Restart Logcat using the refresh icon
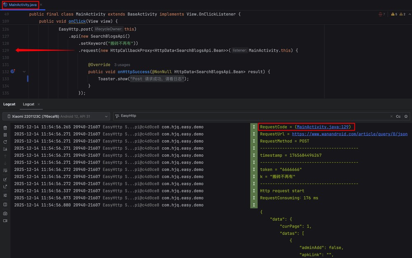Viewport: 412px width, 258px height. click(x=5, y=142)
